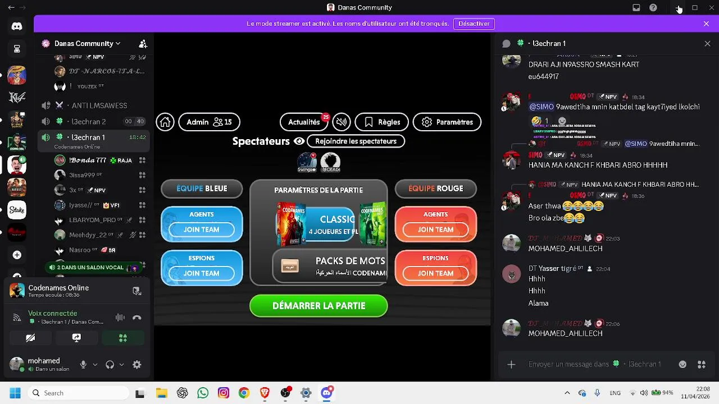Click Démarrer la partie button
719x404 pixels.
pos(318,306)
